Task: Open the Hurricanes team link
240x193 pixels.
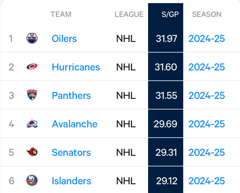Action: pos(76,67)
